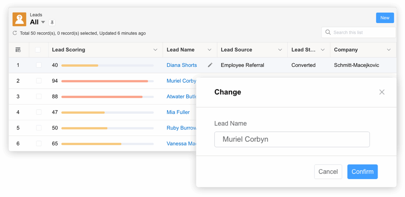Click the orange Leads module icon
The image size is (405, 197).
[19, 19]
